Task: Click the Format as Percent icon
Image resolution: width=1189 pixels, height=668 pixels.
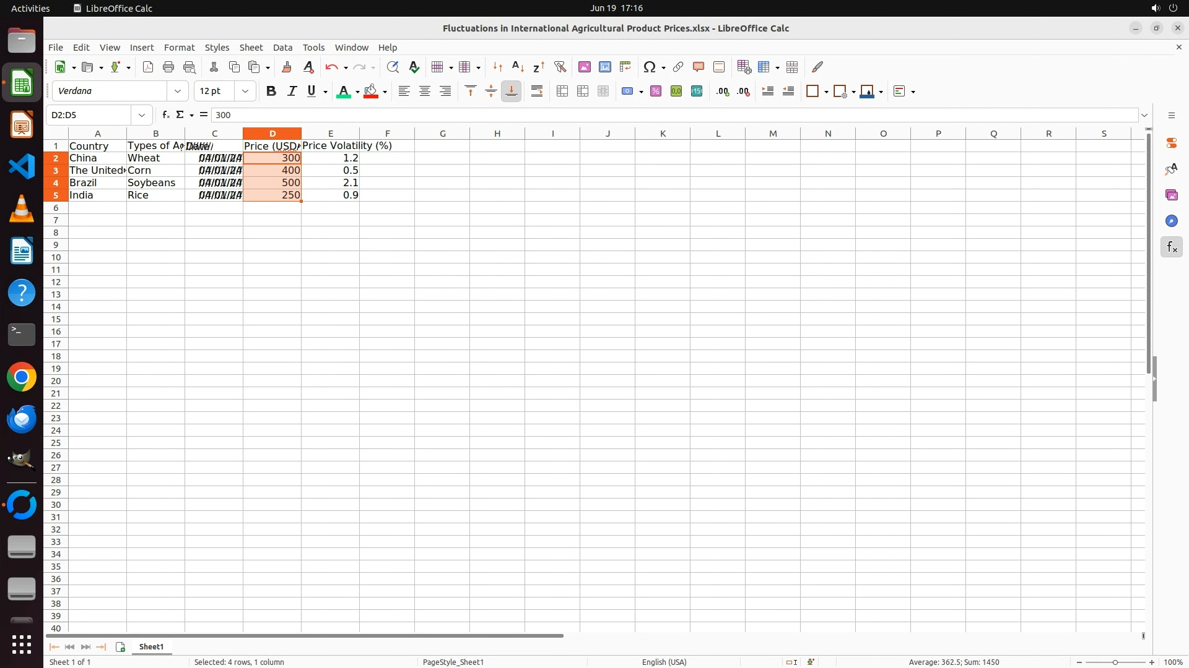Action: point(656,92)
